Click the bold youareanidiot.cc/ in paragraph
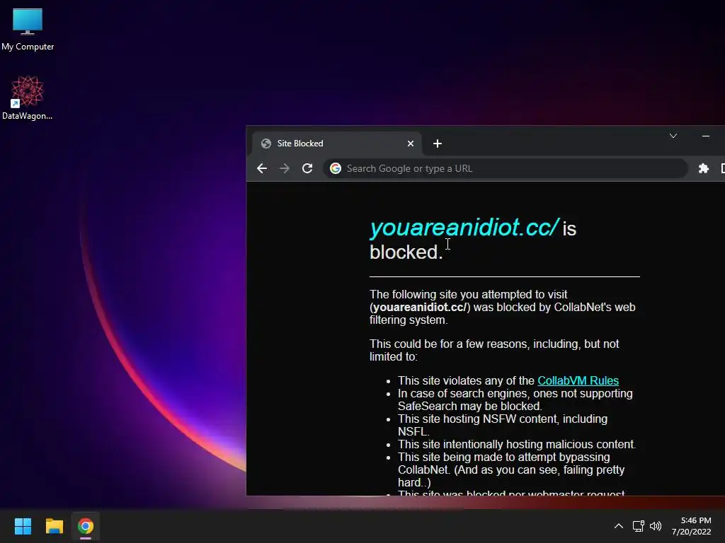This screenshot has height=543, width=725. tap(419, 308)
